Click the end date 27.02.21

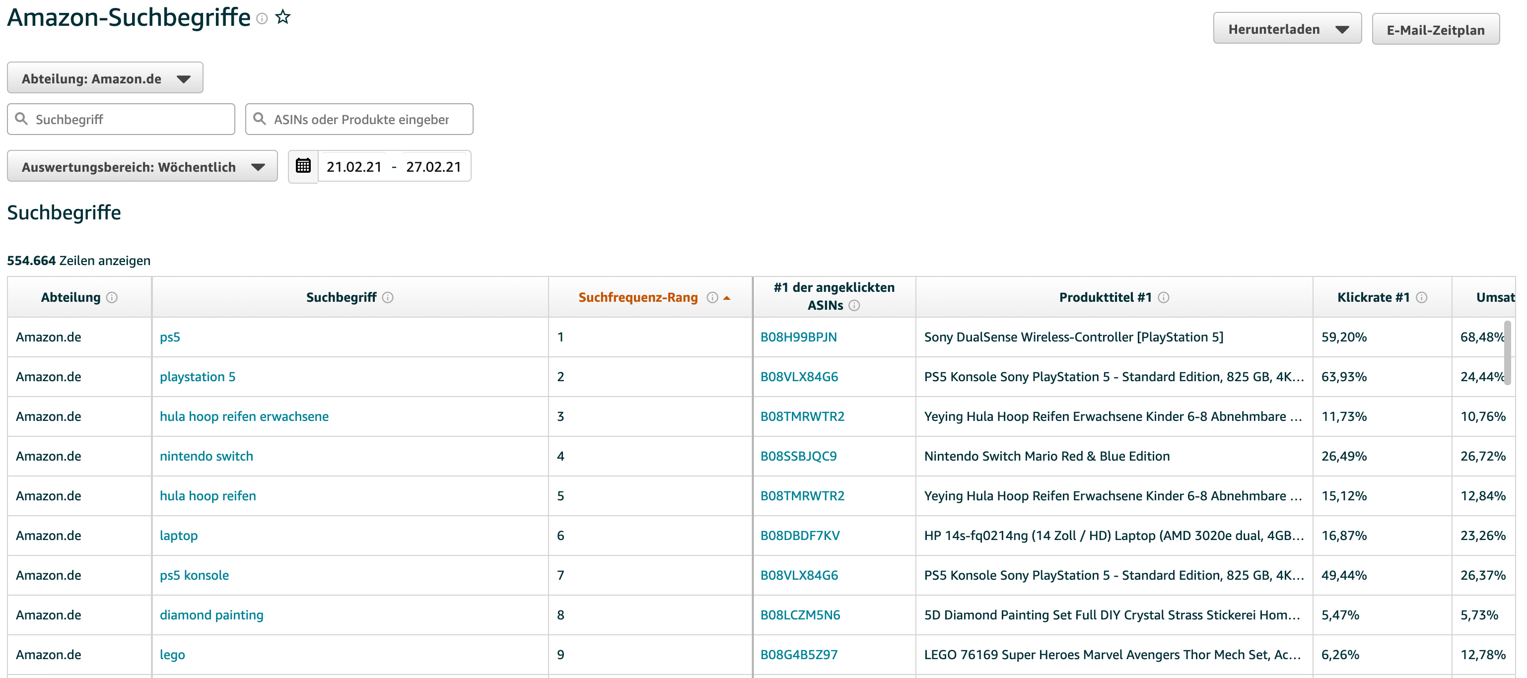click(x=433, y=167)
